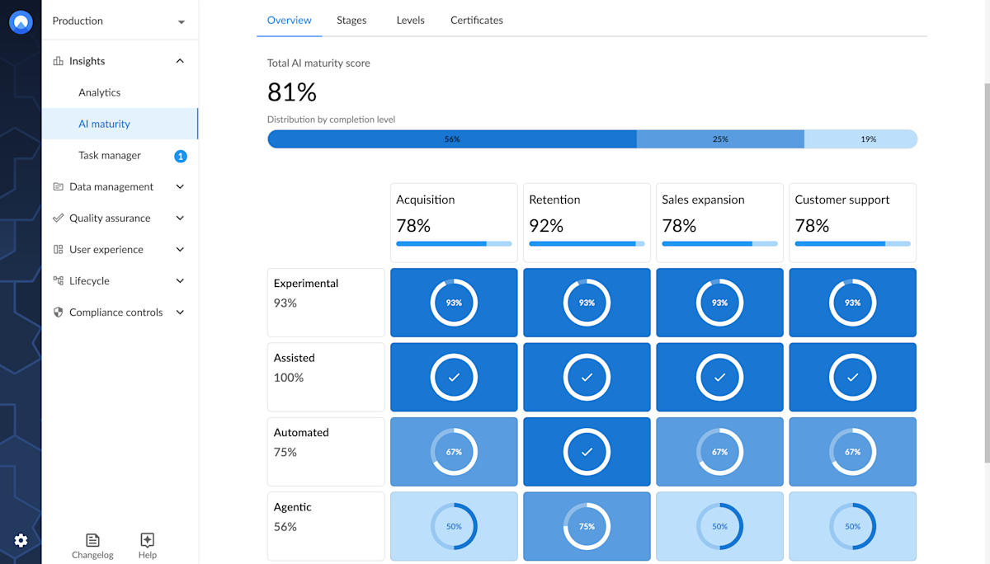Viewport: 990px width, 564px height.
Task: Switch to the Stages tab
Action: 351,20
